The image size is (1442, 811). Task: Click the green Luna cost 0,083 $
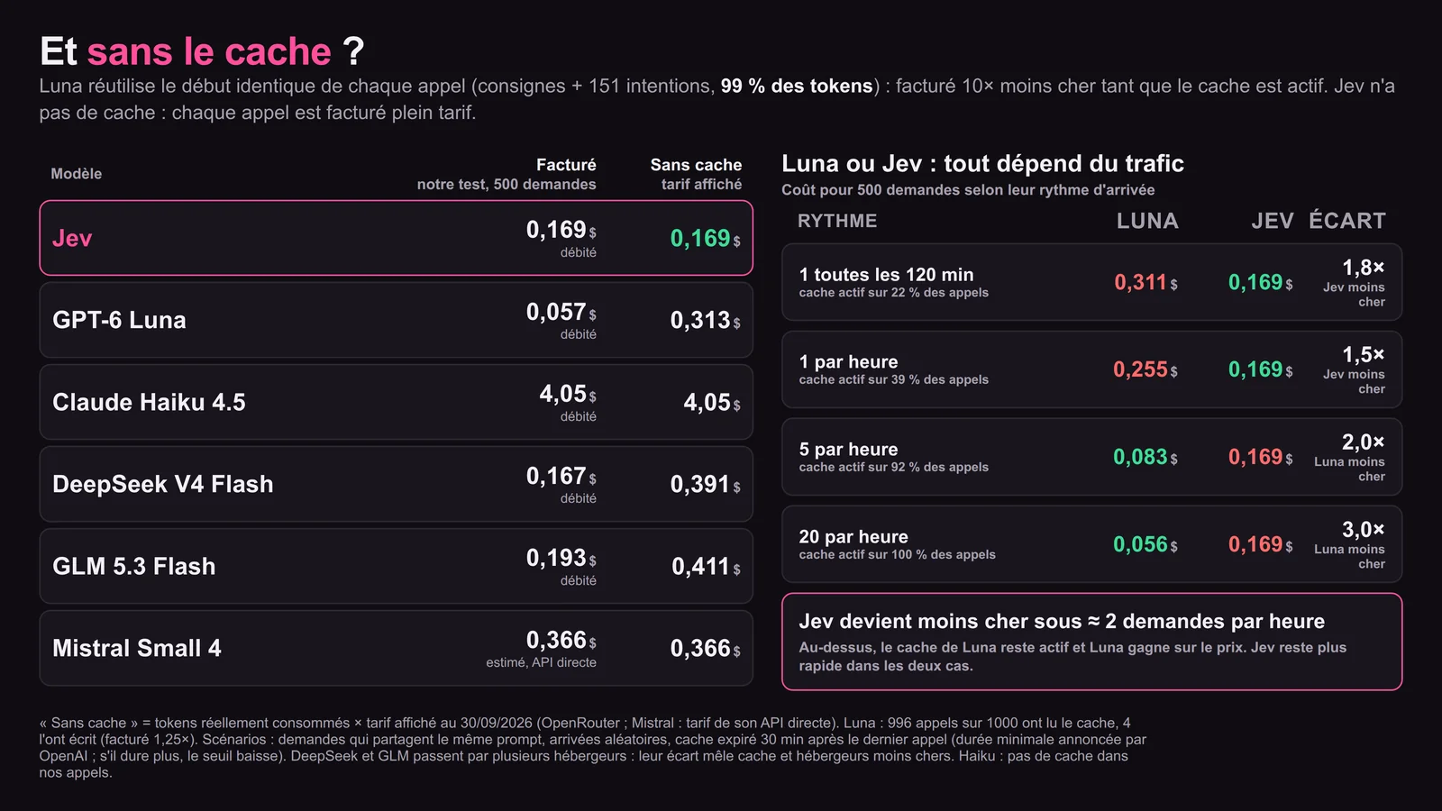[x=1145, y=458]
